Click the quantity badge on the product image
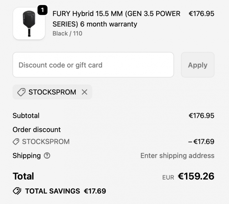This screenshot has height=204, width=229. (42, 10)
